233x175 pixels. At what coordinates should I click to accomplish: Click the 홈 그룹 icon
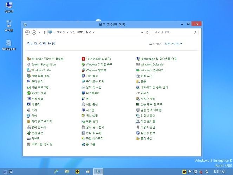(x=83, y=144)
